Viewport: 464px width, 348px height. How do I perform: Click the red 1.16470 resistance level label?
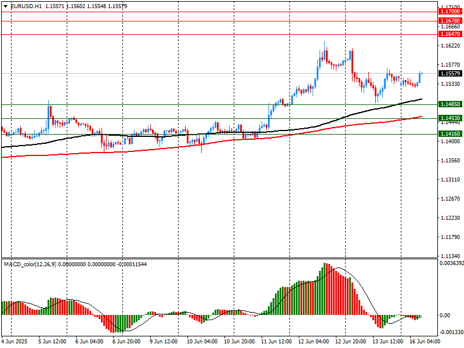tap(450, 34)
